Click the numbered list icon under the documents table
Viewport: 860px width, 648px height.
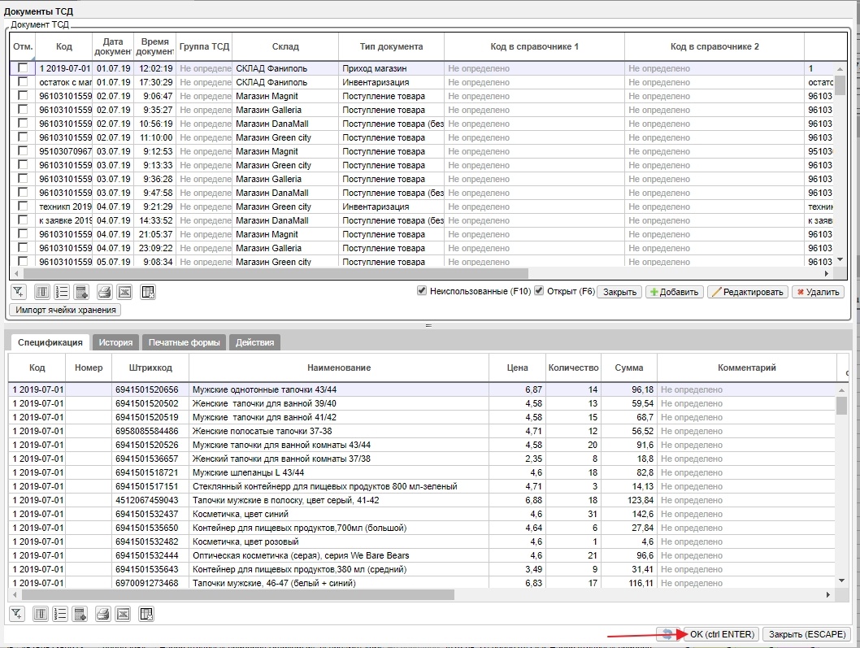pos(61,292)
